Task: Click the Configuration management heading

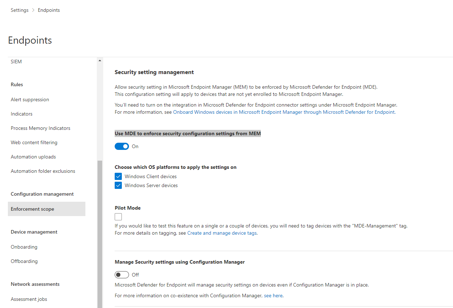Action: tap(42, 194)
